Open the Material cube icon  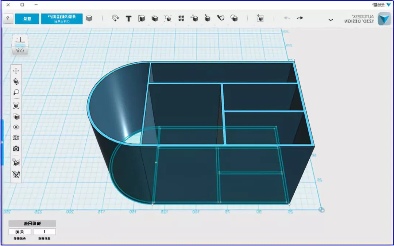click(x=89, y=18)
